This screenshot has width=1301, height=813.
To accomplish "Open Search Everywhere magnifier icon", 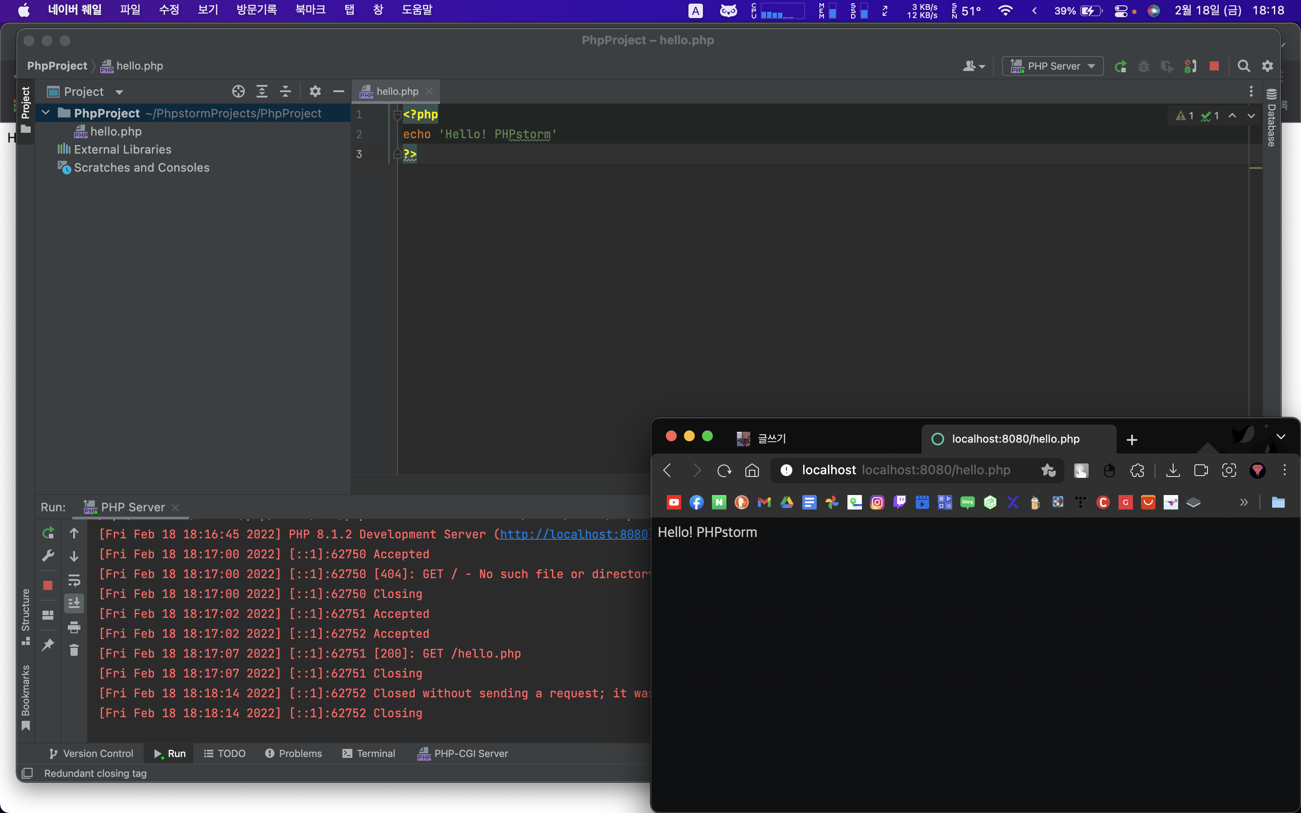I will click(x=1244, y=66).
